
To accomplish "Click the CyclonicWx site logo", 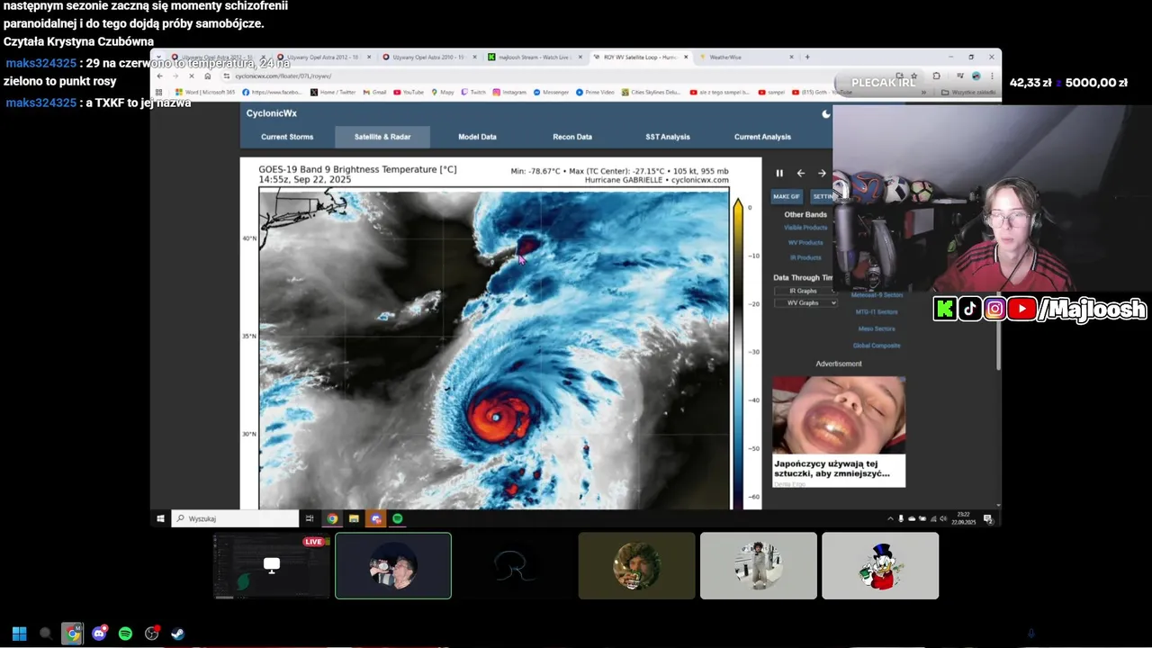I will (272, 113).
